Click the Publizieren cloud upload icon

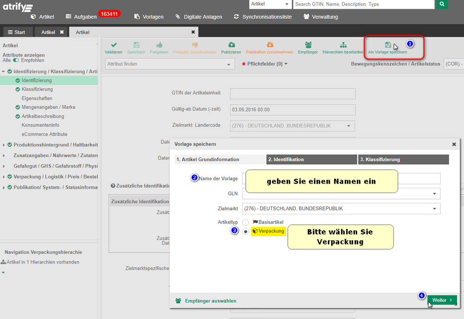pos(231,45)
